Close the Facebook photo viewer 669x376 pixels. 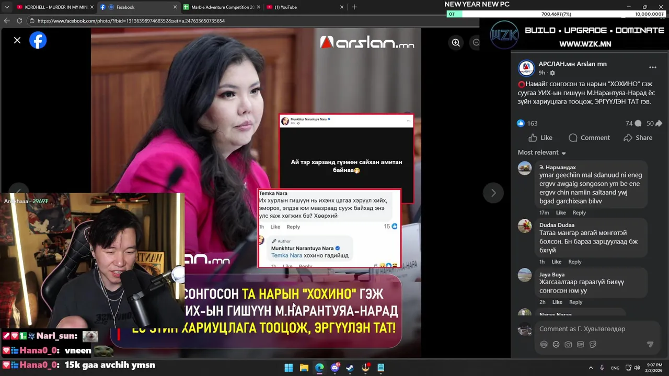click(x=17, y=40)
